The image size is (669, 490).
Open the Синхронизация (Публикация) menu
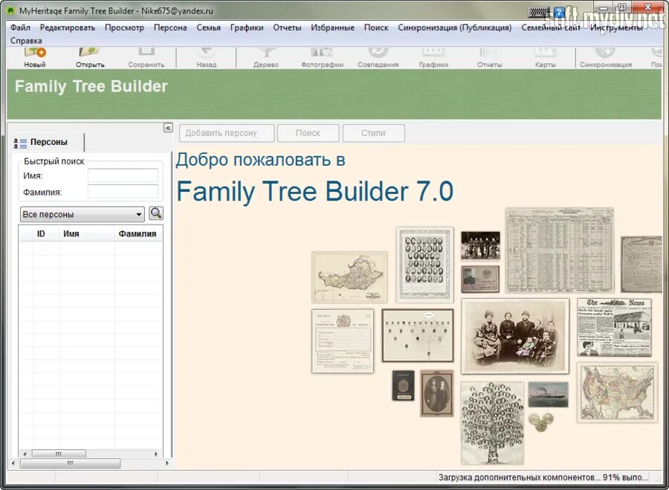455,28
